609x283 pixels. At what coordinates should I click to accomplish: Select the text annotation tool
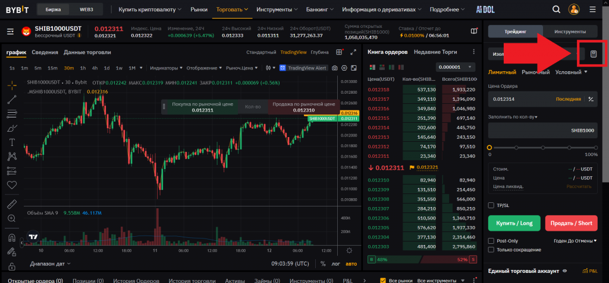point(12,142)
